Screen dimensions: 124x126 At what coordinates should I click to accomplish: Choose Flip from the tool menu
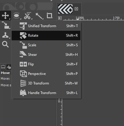tap(46, 64)
